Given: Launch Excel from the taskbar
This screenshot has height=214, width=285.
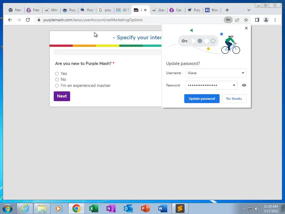Looking at the screenshot, I should pos(94,208).
